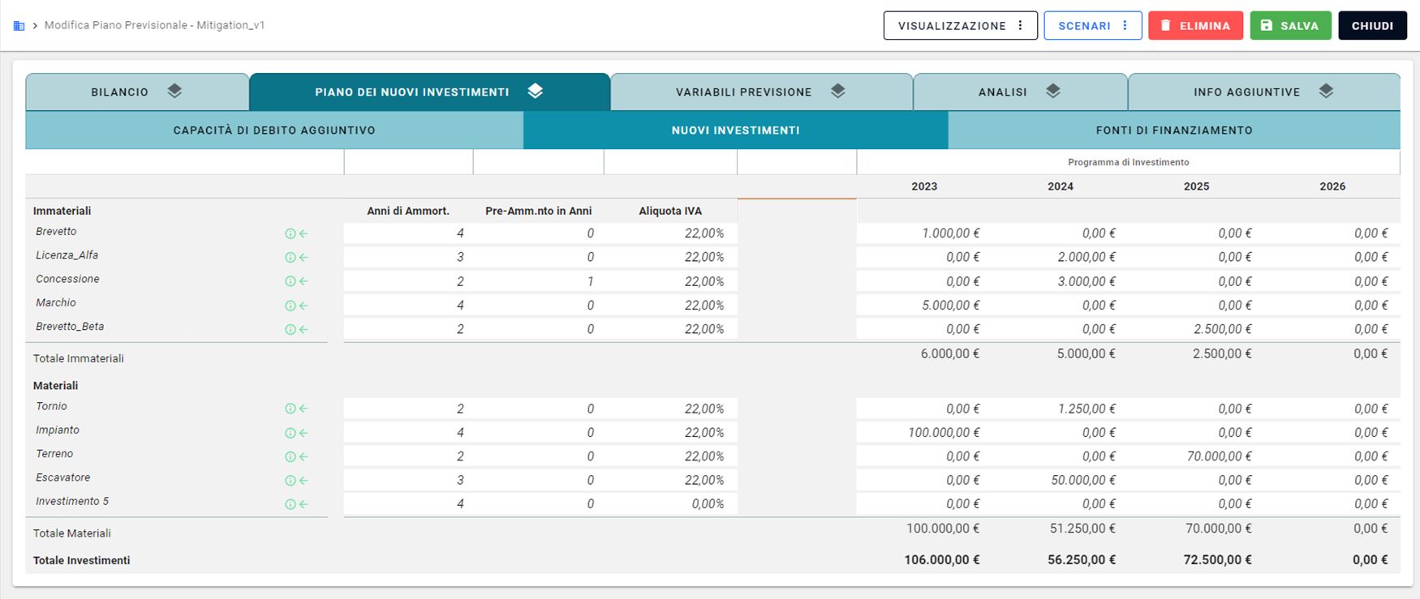
Task: Click the arrow icon beside Investimento 5
Action: [303, 504]
